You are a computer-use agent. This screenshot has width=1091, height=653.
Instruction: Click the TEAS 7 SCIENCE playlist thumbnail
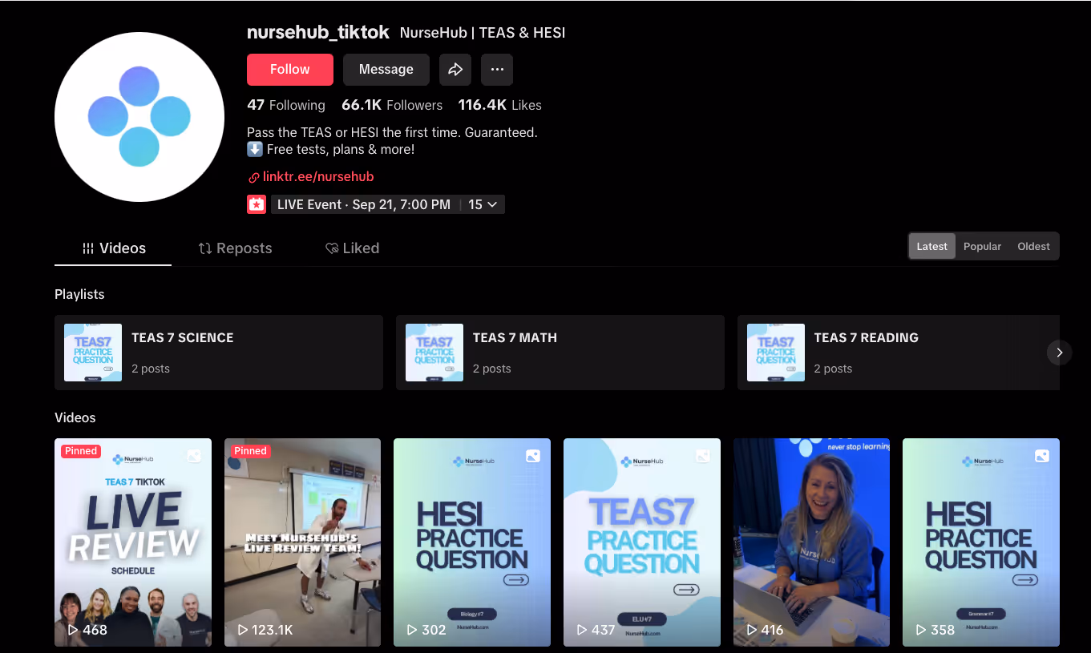click(x=93, y=353)
